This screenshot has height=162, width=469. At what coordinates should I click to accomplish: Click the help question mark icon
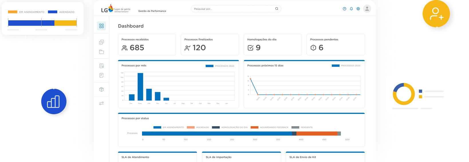344,9
